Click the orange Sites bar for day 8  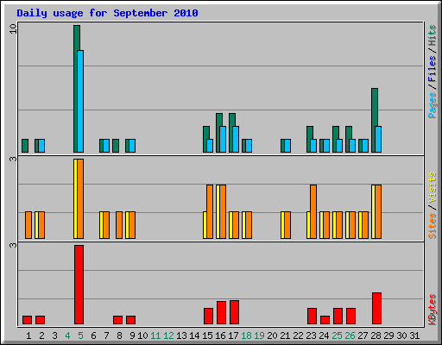click(119, 225)
